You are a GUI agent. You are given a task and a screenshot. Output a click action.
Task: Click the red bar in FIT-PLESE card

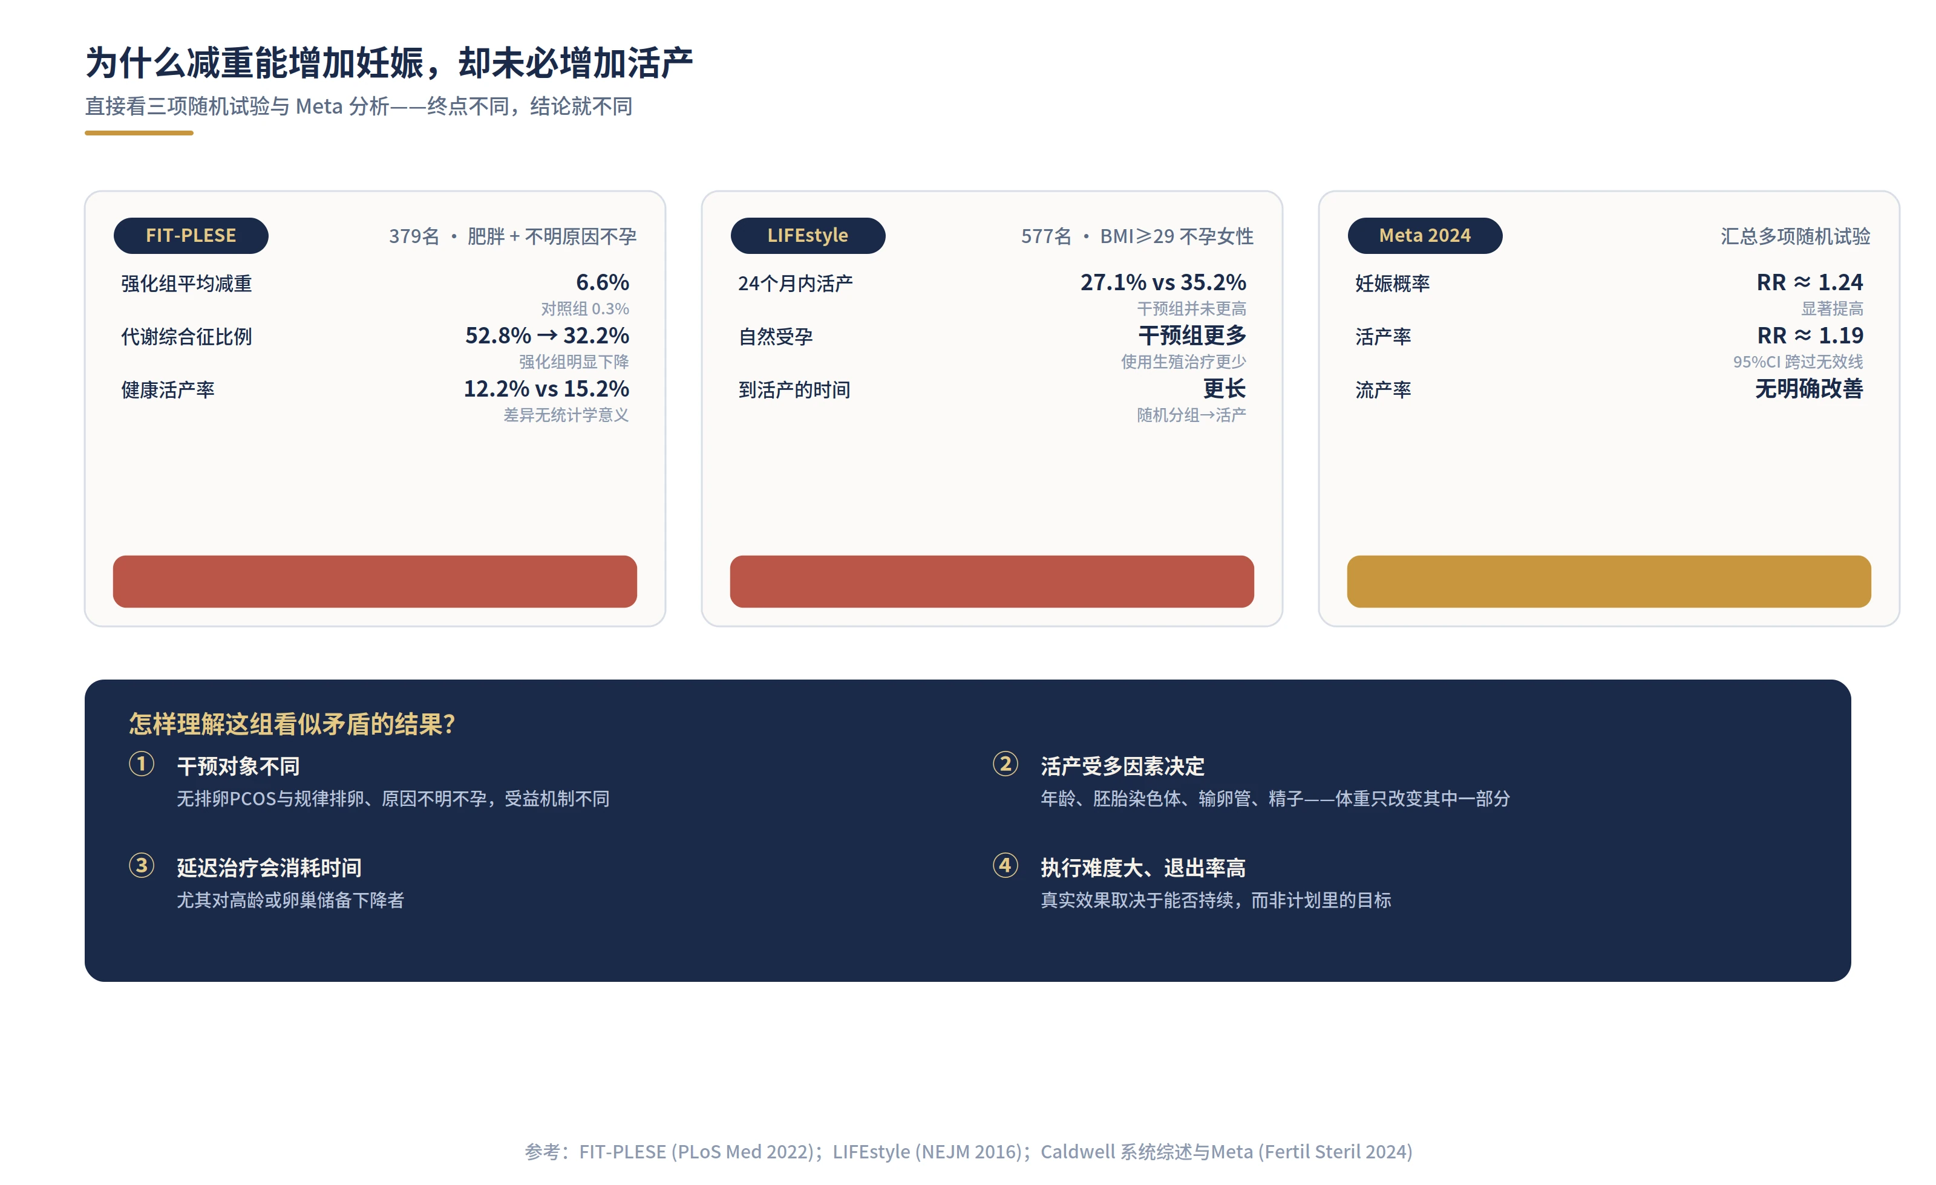[x=374, y=581]
